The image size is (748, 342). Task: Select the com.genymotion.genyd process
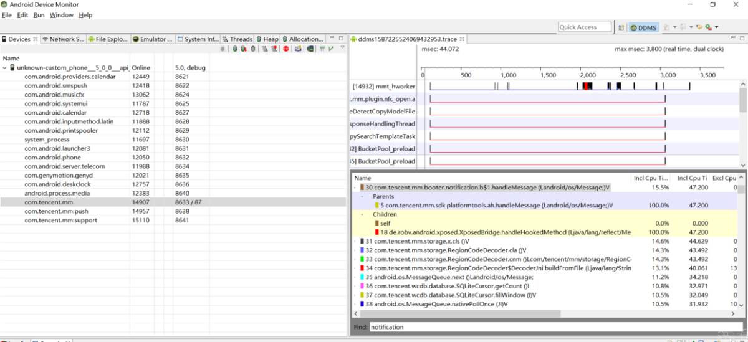173,175
